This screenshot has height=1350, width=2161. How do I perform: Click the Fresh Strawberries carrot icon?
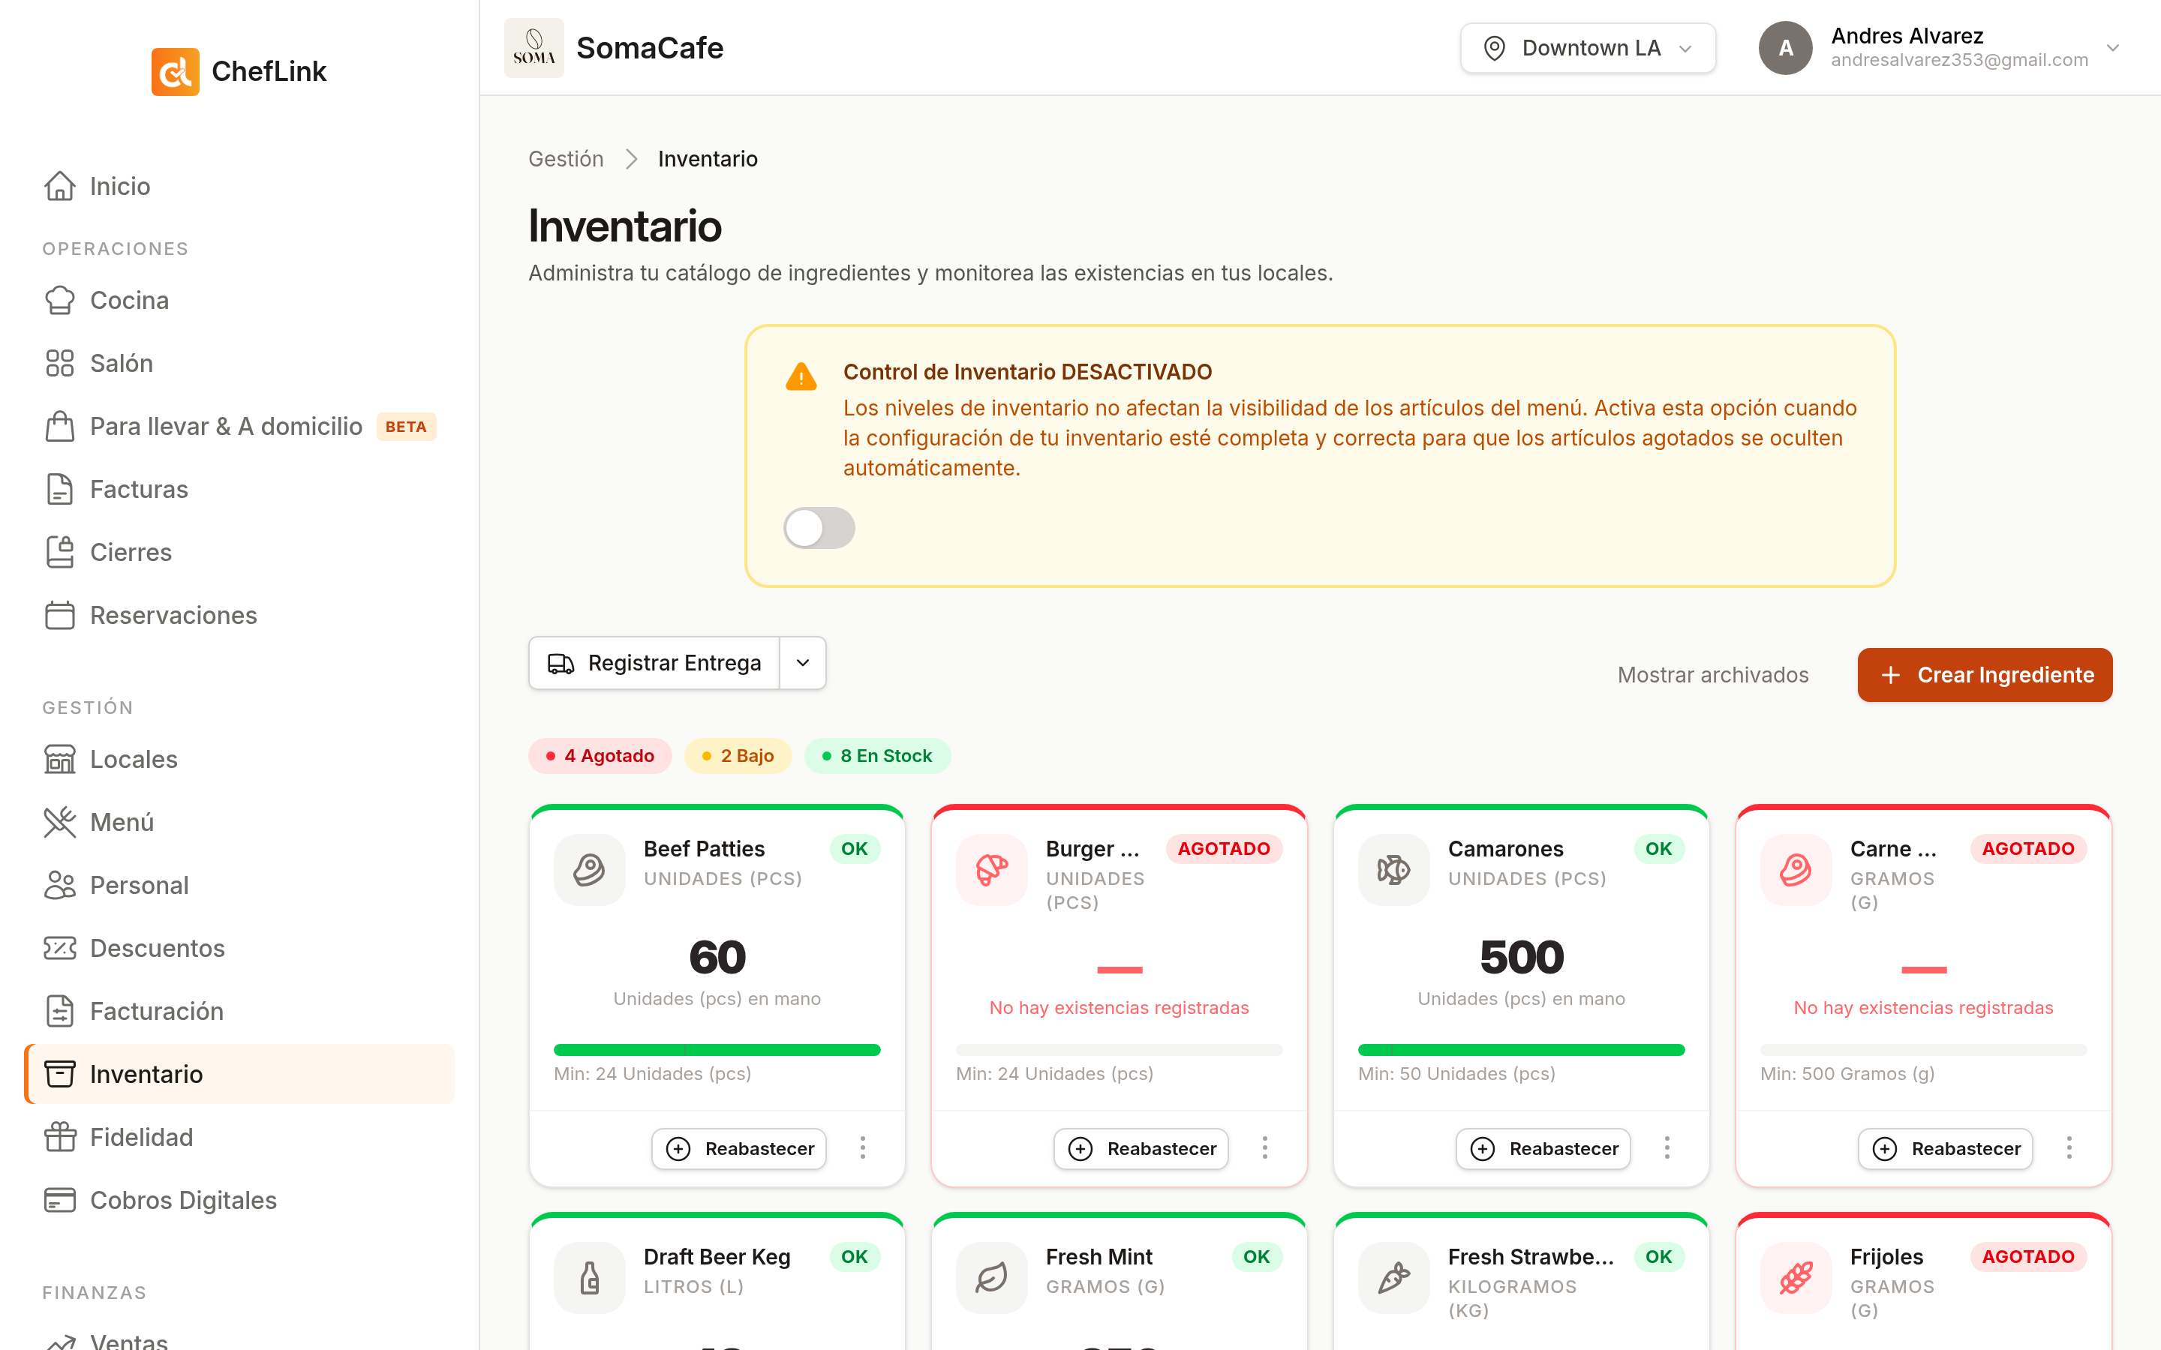click(x=1394, y=1278)
